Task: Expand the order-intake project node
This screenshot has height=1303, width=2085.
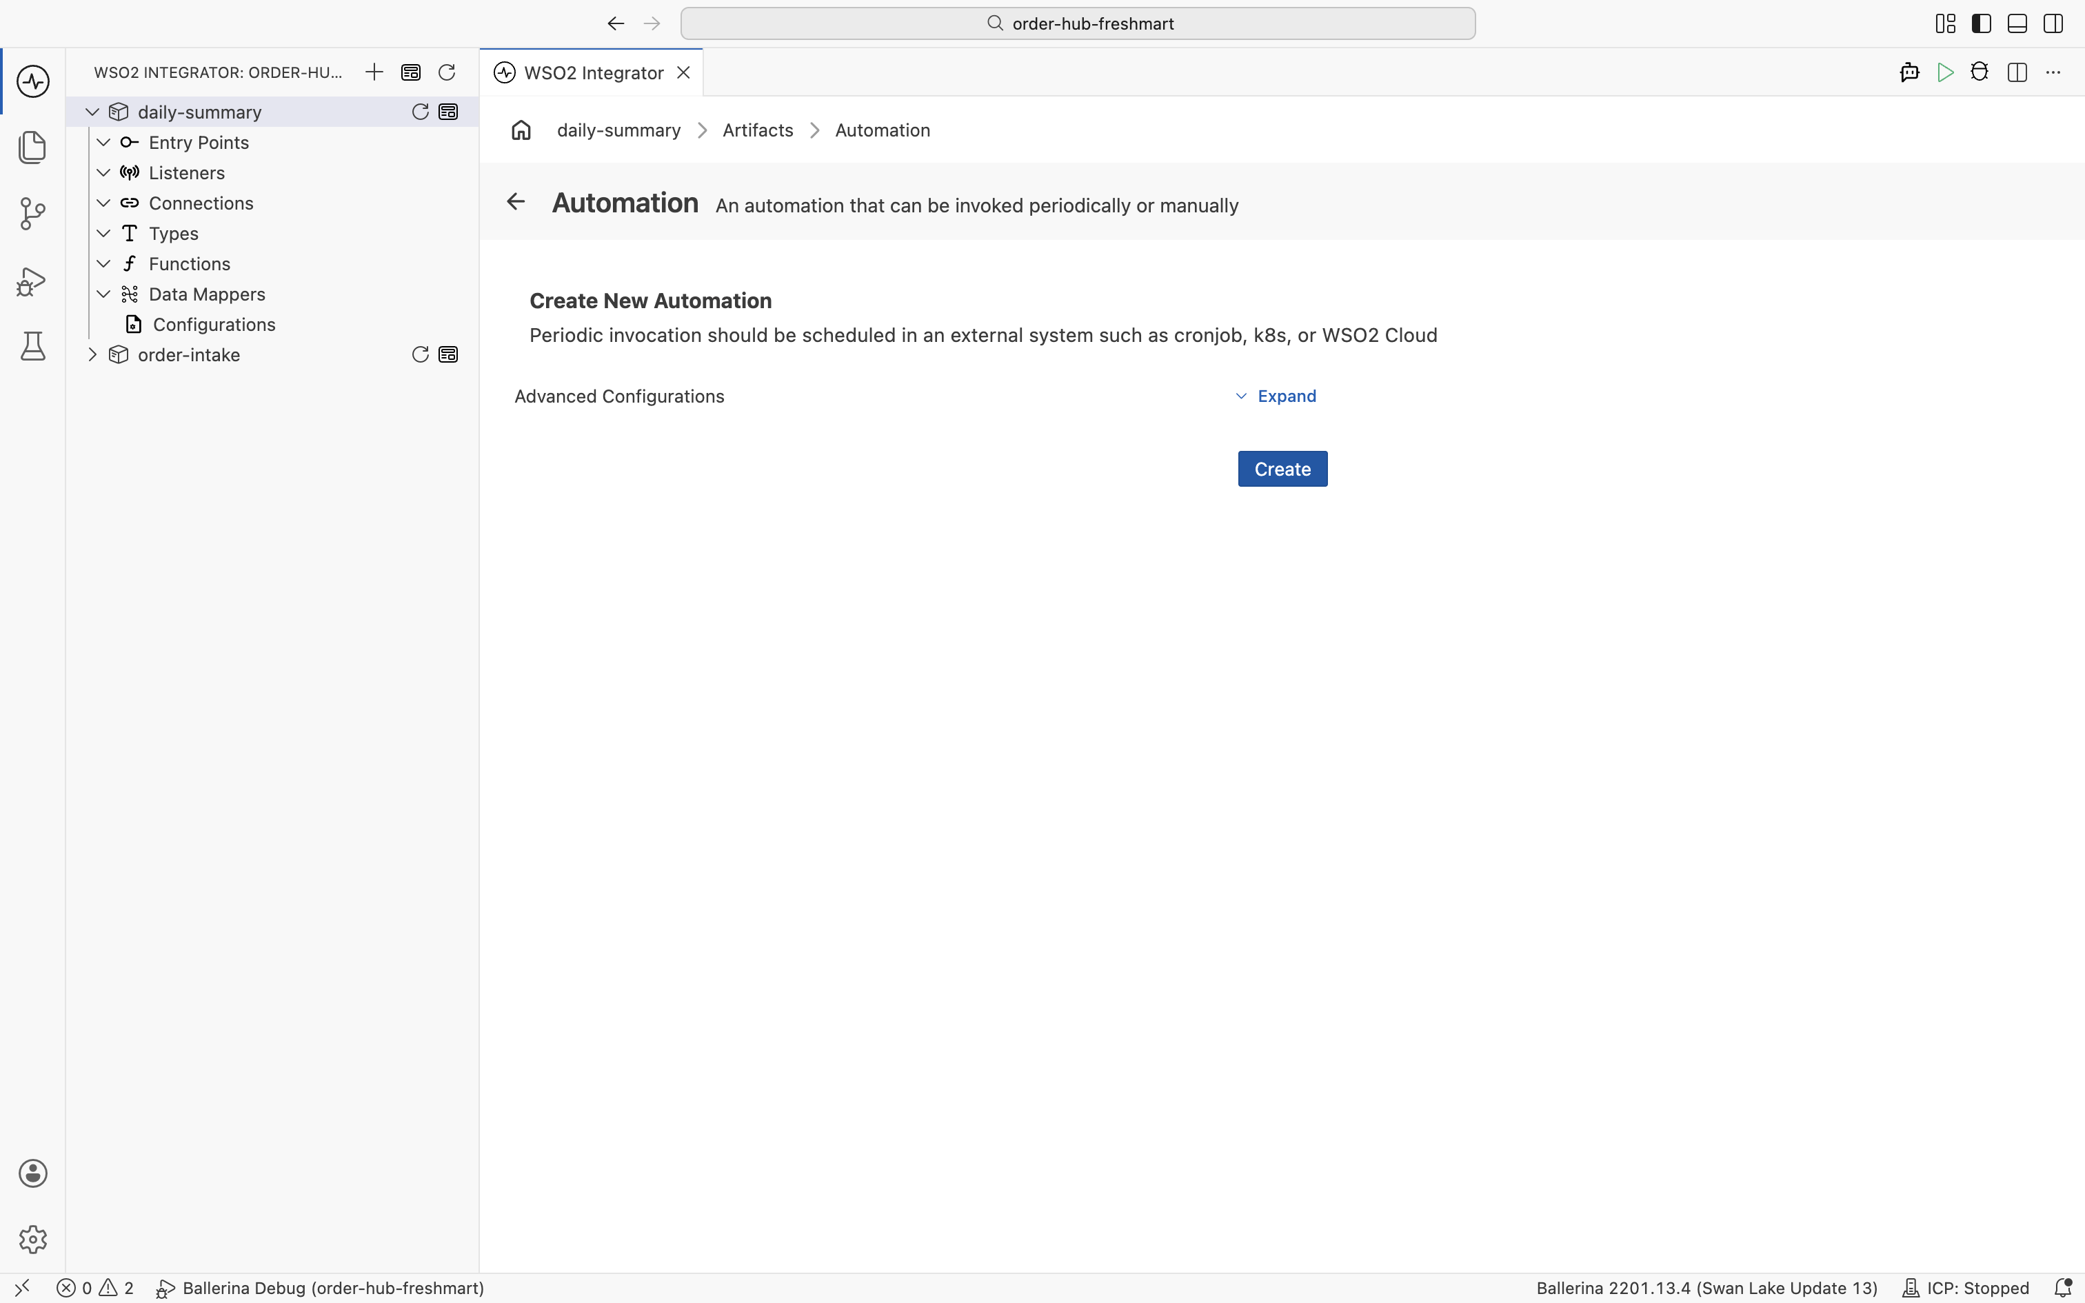Action: tap(92, 355)
